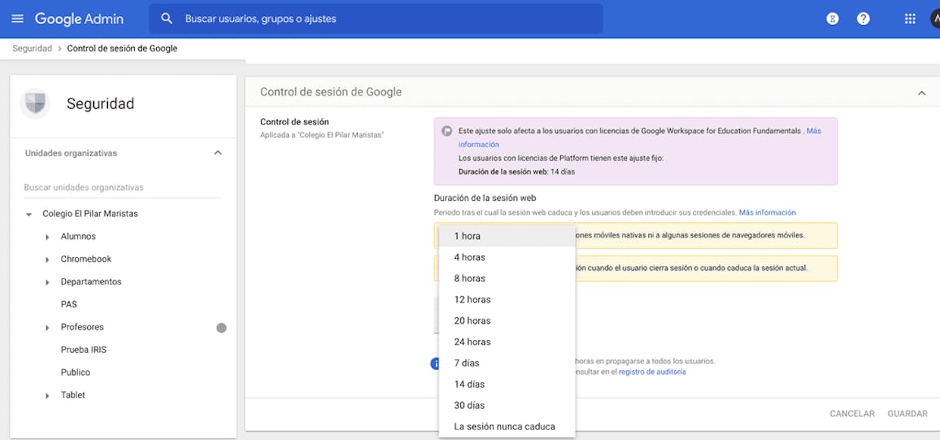Select 12 horas option
This screenshot has height=440, width=940.
[x=507, y=300]
